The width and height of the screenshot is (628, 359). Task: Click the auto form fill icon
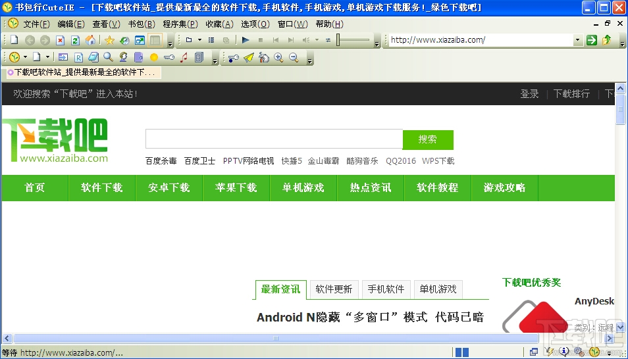[63, 57]
